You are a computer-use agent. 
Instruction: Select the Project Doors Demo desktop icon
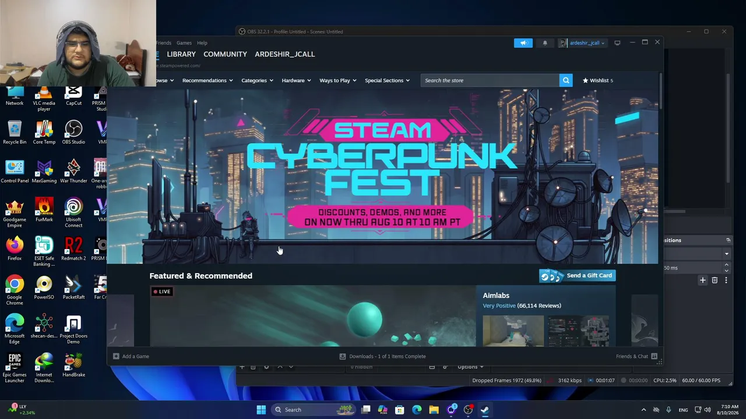pos(73,329)
